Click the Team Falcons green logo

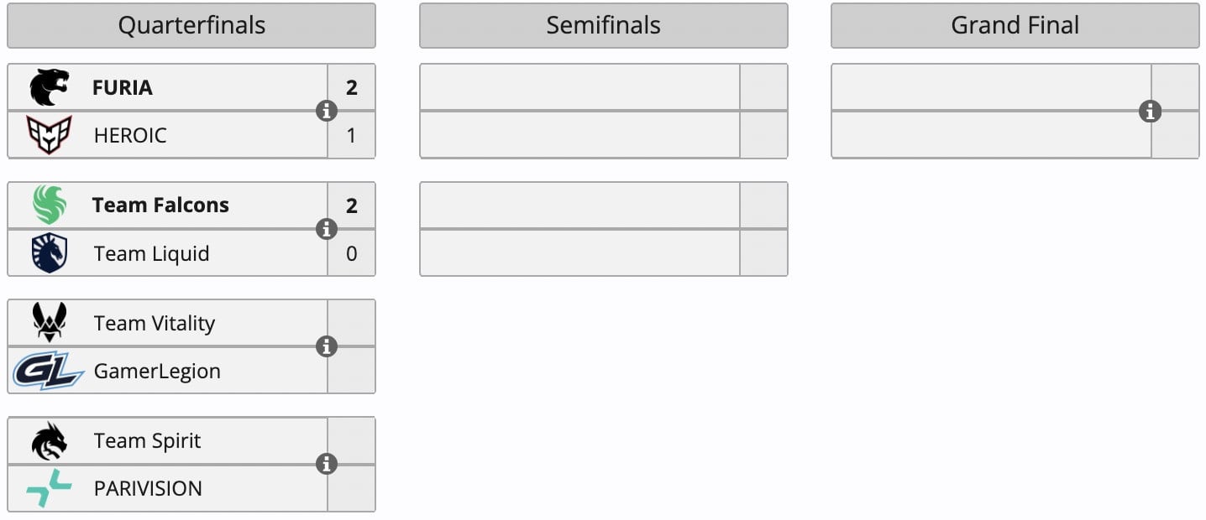coord(49,205)
